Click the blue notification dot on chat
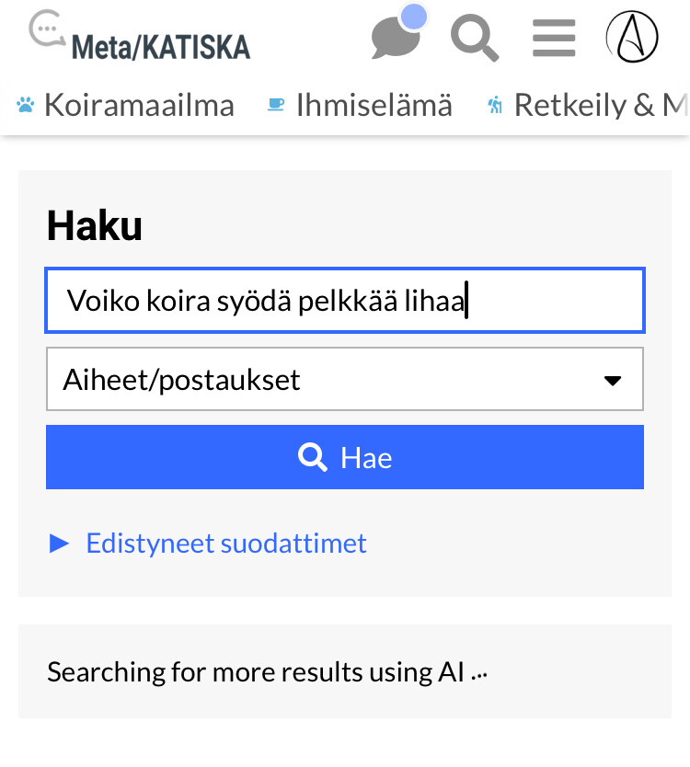This screenshot has height=767, width=690. point(415,17)
